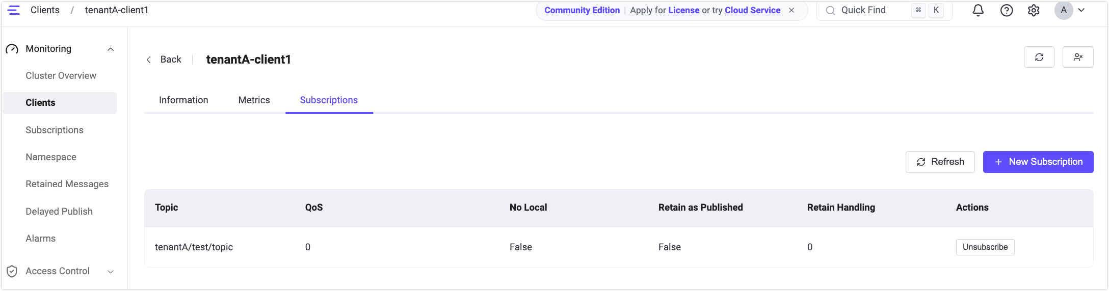Click the kick out client icon
The width and height of the screenshot is (1109, 291).
tap(1078, 57)
